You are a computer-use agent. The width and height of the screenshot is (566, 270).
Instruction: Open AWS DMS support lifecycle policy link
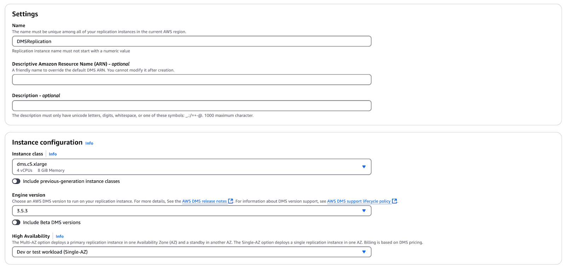359,202
